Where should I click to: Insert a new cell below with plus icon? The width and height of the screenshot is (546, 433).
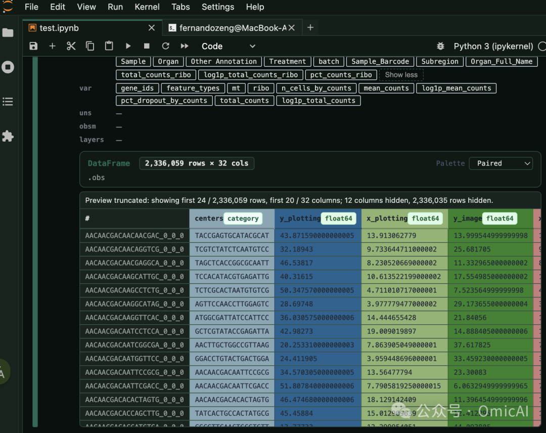[x=52, y=46]
